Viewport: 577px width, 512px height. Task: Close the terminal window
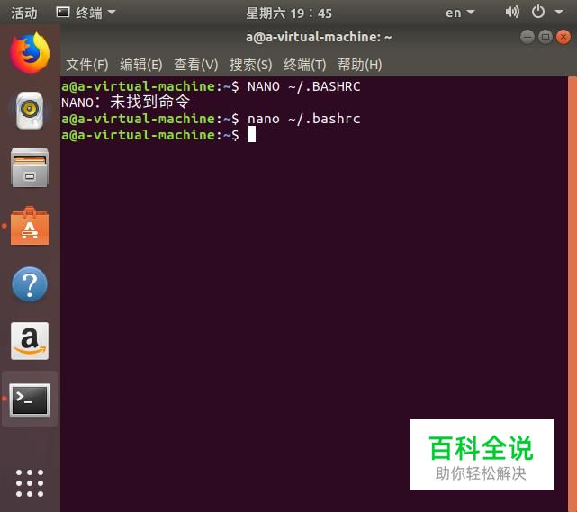tap(563, 37)
